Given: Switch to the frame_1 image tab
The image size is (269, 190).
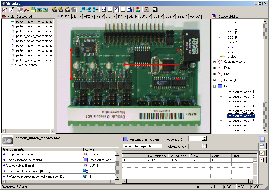Looking at the screenshot, I should coord(182,17).
